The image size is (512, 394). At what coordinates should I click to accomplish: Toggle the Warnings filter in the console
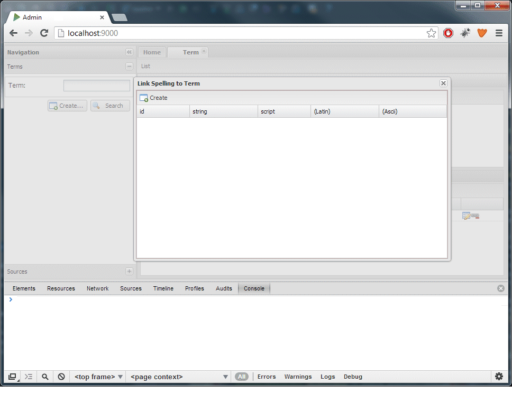click(x=298, y=377)
